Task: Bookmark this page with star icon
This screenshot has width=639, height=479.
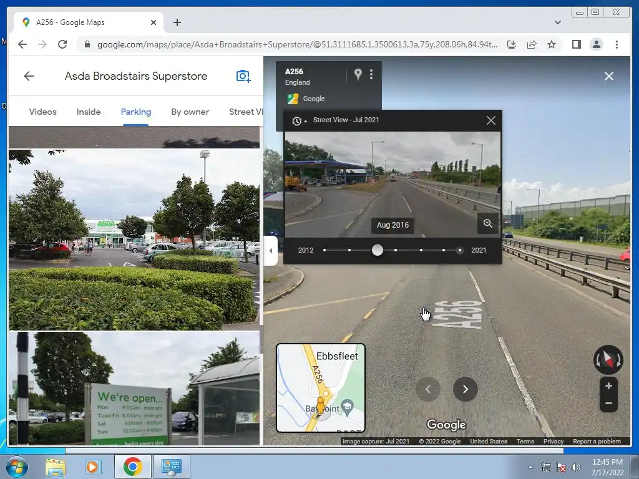Action: (x=552, y=44)
